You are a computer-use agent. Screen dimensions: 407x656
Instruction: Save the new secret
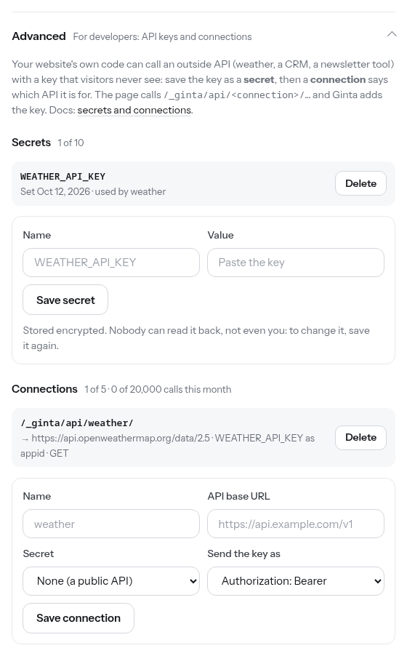[x=65, y=300]
